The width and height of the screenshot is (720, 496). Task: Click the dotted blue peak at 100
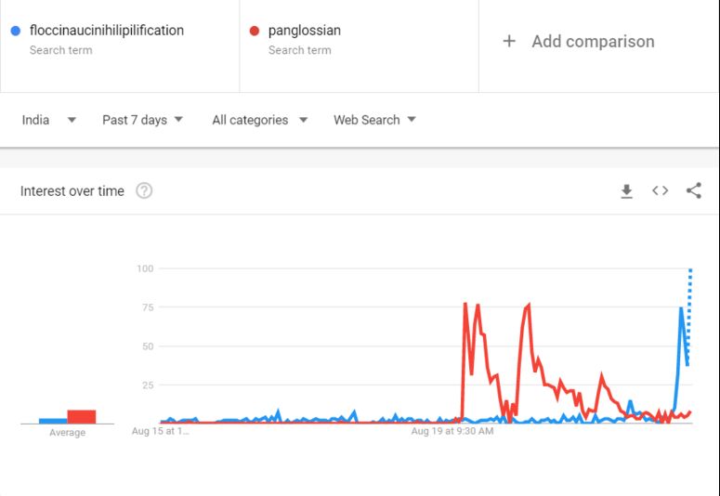(689, 270)
